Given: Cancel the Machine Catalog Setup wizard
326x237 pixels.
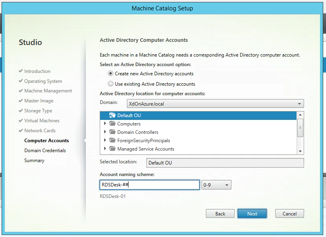Looking at the screenshot, I should (289, 214).
